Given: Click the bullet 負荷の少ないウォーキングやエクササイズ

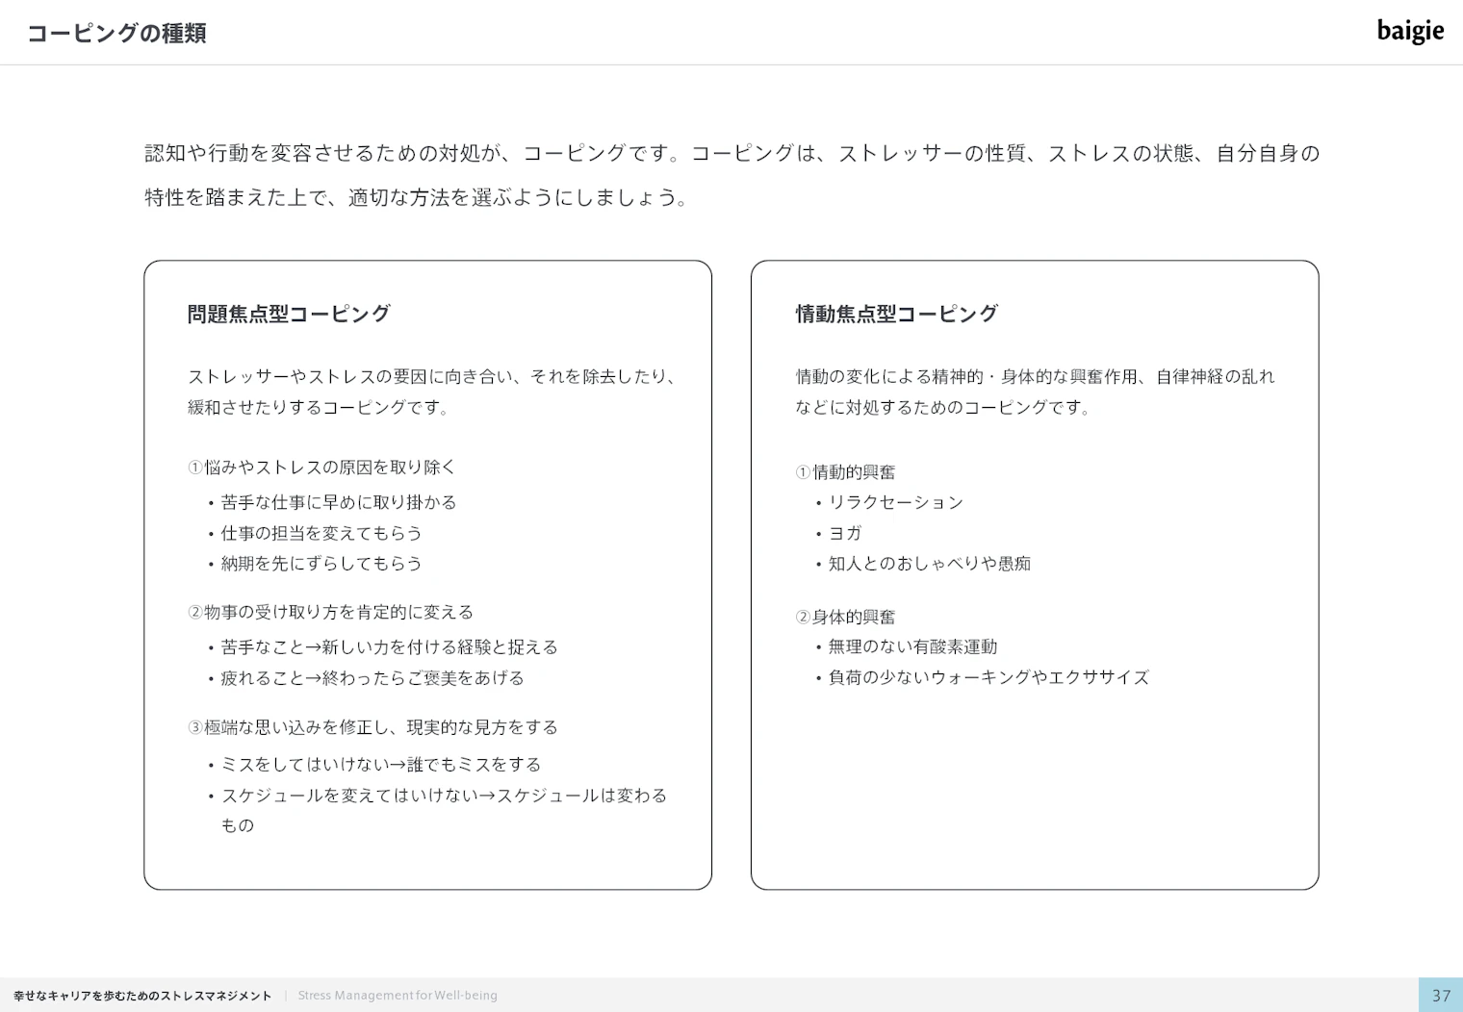Looking at the screenshot, I should tap(988, 678).
